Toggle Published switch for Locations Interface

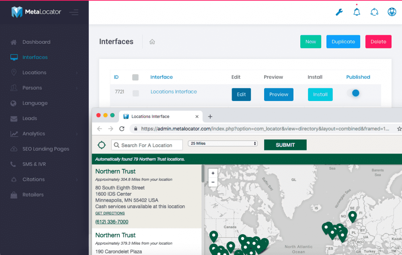tap(353, 93)
